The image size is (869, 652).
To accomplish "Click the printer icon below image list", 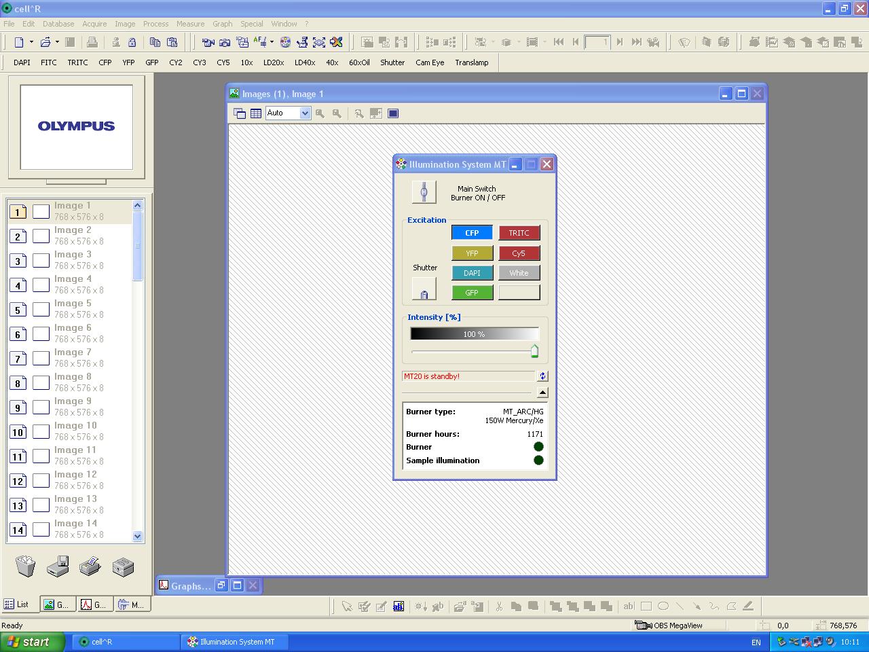I will tap(90, 566).
